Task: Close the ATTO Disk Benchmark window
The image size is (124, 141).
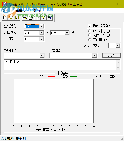Action: [x=118, y=4]
